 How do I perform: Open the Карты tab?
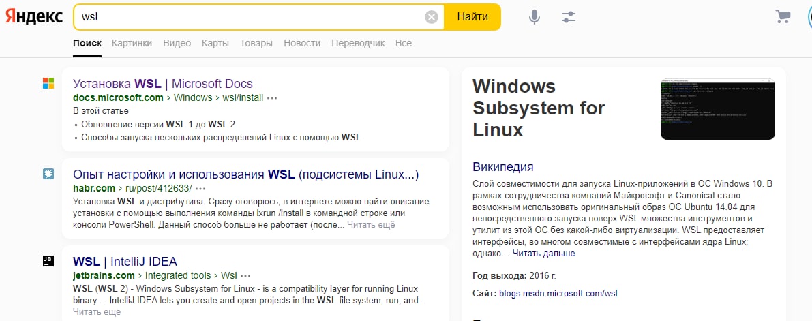(x=215, y=44)
